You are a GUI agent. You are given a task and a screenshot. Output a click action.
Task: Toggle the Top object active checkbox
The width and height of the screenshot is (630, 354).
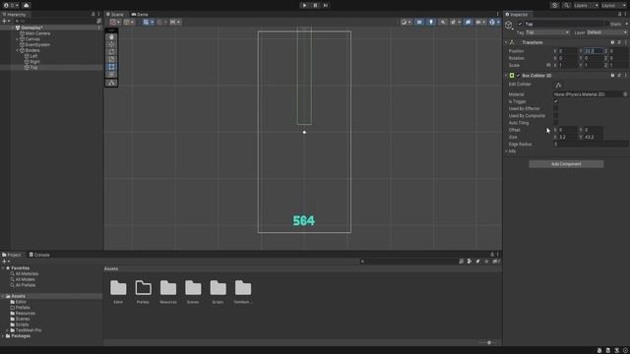pos(520,24)
